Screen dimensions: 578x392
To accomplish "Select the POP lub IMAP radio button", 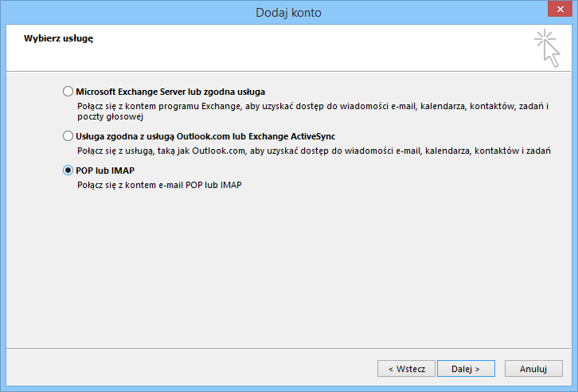I will pos(68,171).
